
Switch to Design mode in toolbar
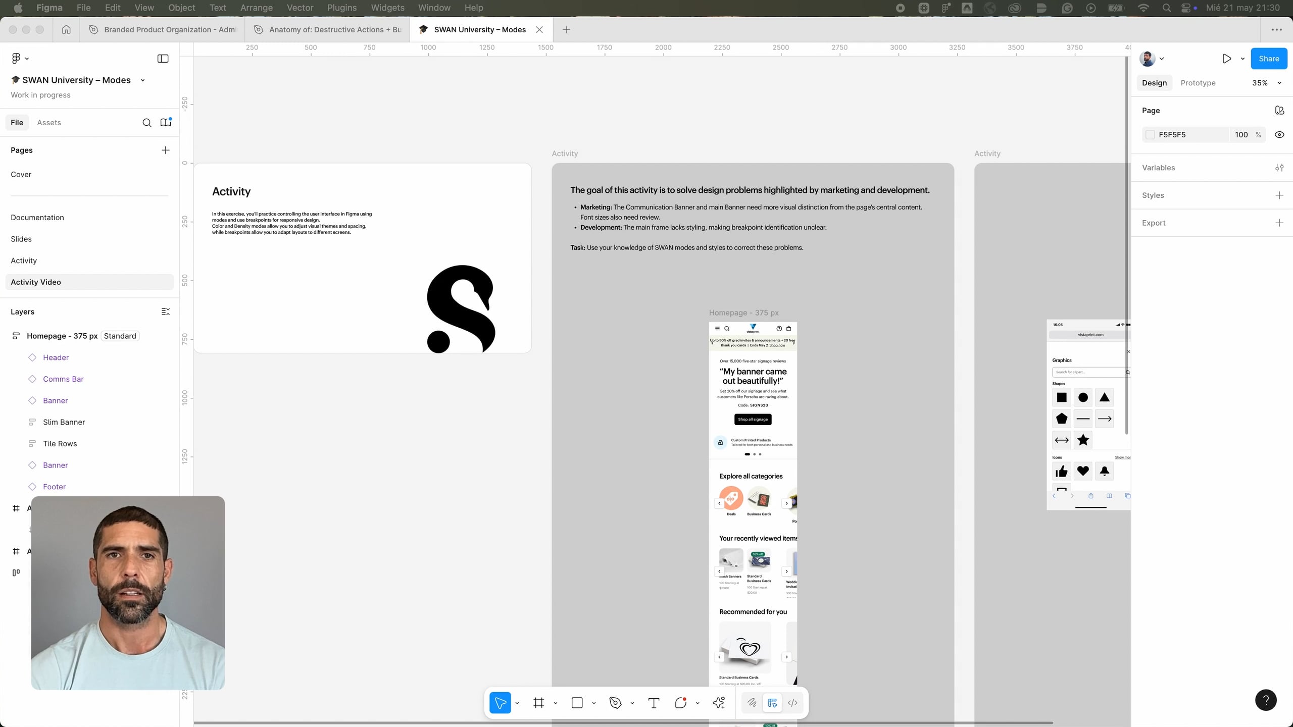click(772, 703)
